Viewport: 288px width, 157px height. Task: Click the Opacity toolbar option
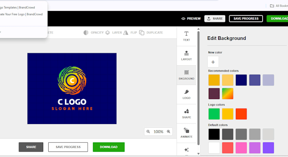[x=94, y=33]
